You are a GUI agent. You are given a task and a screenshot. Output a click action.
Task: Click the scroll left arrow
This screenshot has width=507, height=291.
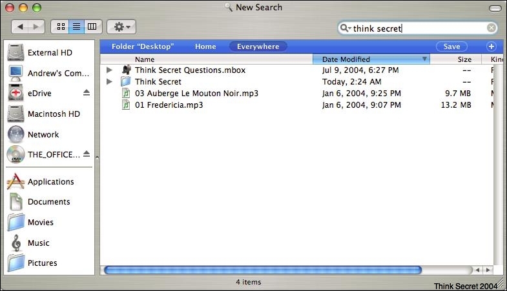click(477, 270)
